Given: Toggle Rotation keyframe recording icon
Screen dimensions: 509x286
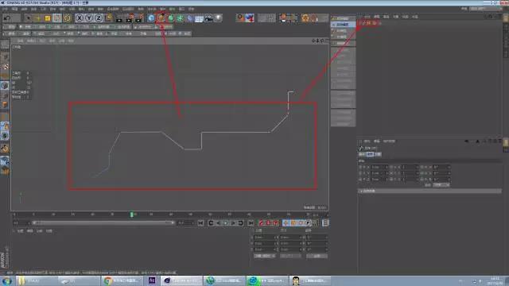Looking at the screenshot, I should pos(301,223).
